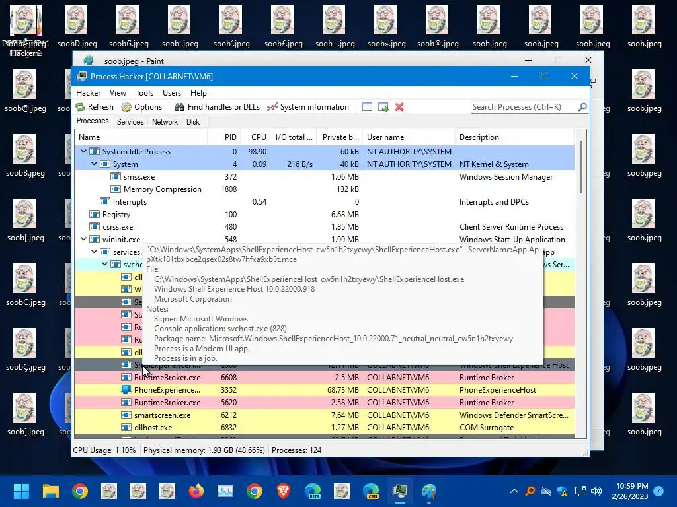The image size is (677, 507).
Task: Click the PhoneExperience process icon
Action: tap(126, 389)
